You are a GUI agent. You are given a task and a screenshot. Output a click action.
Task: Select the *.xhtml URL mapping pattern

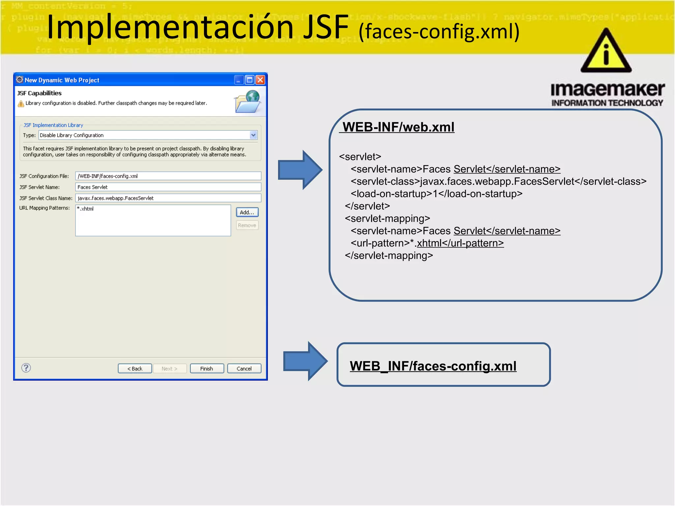pyautogui.click(x=85, y=209)
